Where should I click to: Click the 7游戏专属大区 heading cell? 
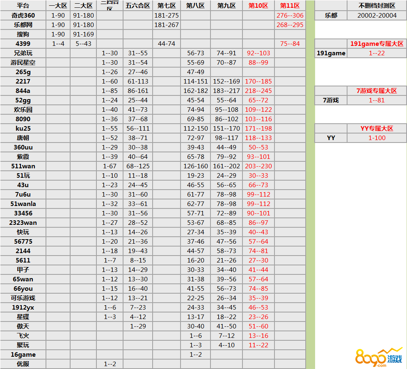[x=377, y=91]
